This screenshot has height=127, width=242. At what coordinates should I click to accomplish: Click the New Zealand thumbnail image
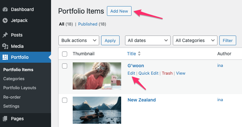coord(97,110)
